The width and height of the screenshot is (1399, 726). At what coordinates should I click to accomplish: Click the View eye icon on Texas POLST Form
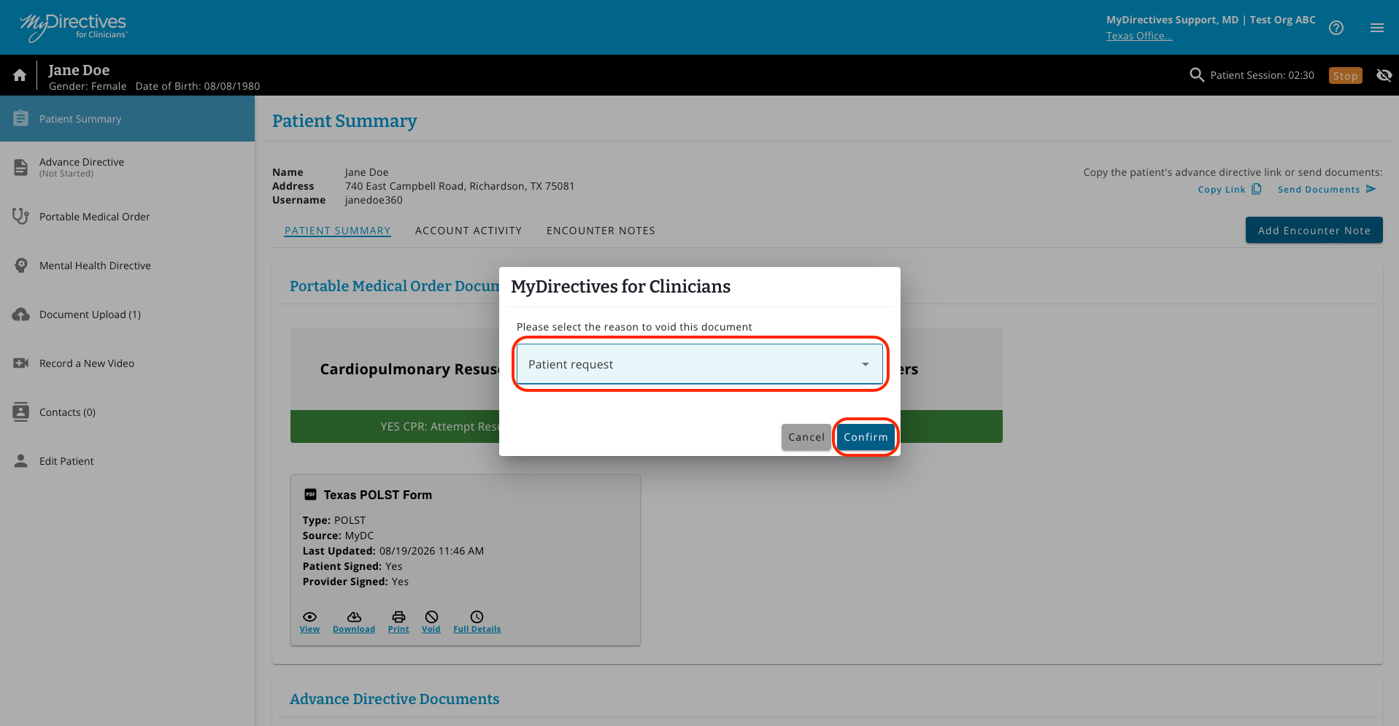tap(309, 617)
